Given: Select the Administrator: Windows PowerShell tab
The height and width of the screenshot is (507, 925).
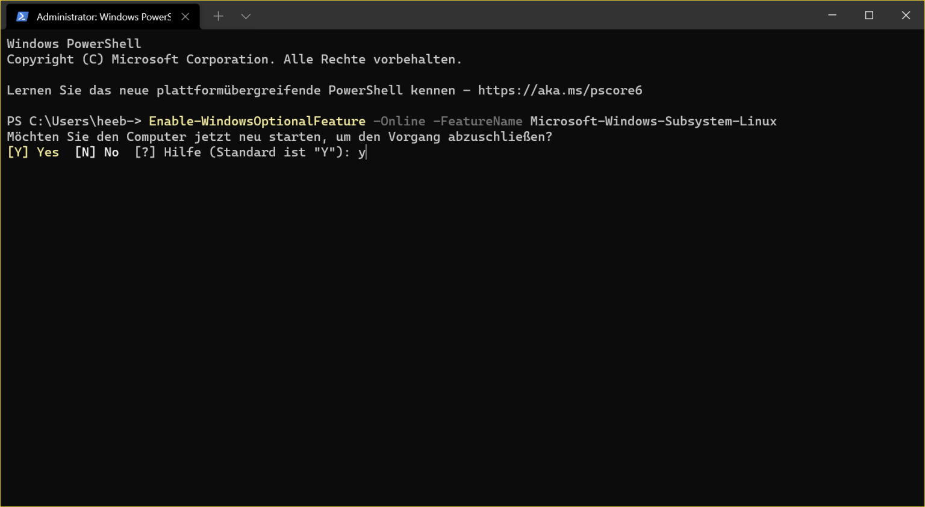Looking at the screenshot, I should click(102, 16).
